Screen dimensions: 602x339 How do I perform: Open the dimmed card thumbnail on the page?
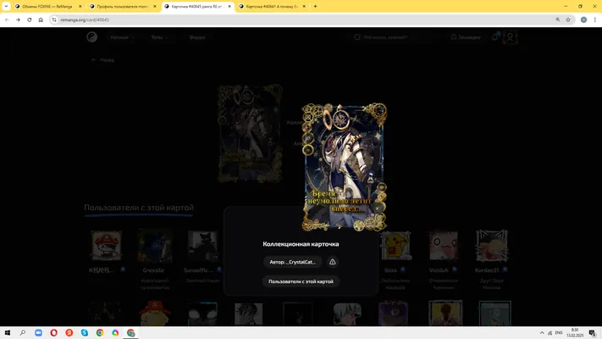(x=250, y=133)
